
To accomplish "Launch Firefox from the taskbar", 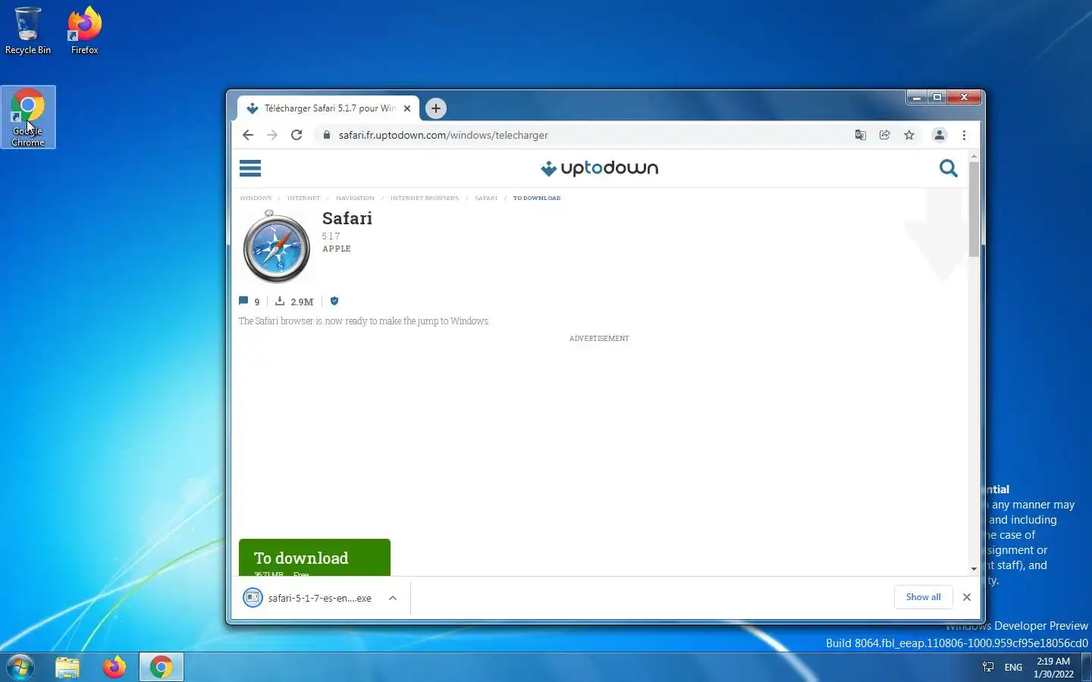I will click(115, 667).
